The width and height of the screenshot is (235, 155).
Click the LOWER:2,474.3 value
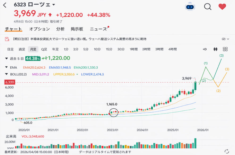tap(92, 74)
